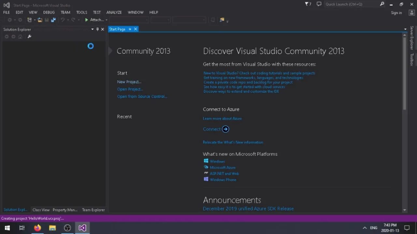The image size is (417, 234).
Task: Open the TOOLS menu
Action: (82, 12)
